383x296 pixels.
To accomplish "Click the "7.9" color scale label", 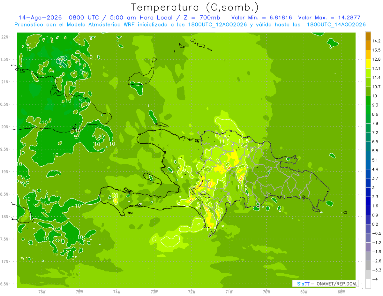I will [x=375, y=124].
